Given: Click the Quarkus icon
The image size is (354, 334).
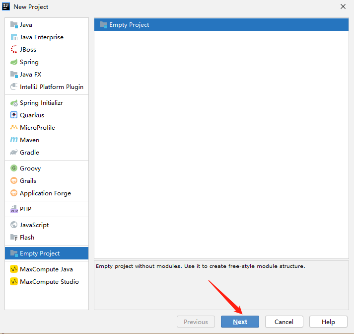Looking at the screenshot, I should pos(14,115).
